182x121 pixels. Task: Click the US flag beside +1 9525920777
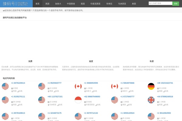pyautogui.click(x=42, y=86)
